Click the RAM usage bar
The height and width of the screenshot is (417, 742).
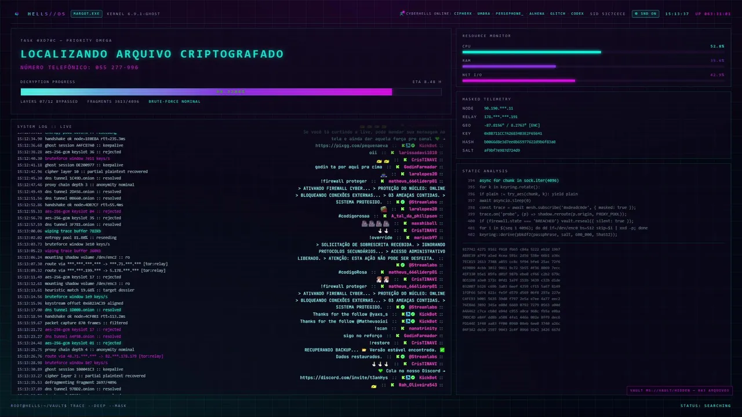pyautogui.click(x=593, y=67)
